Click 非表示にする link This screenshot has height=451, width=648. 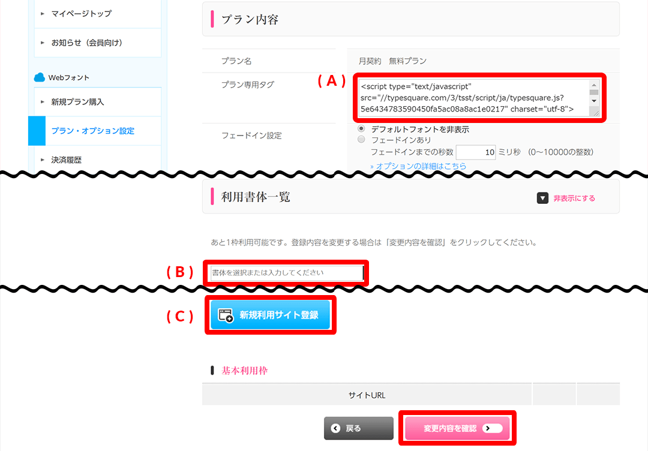point(574,199)
